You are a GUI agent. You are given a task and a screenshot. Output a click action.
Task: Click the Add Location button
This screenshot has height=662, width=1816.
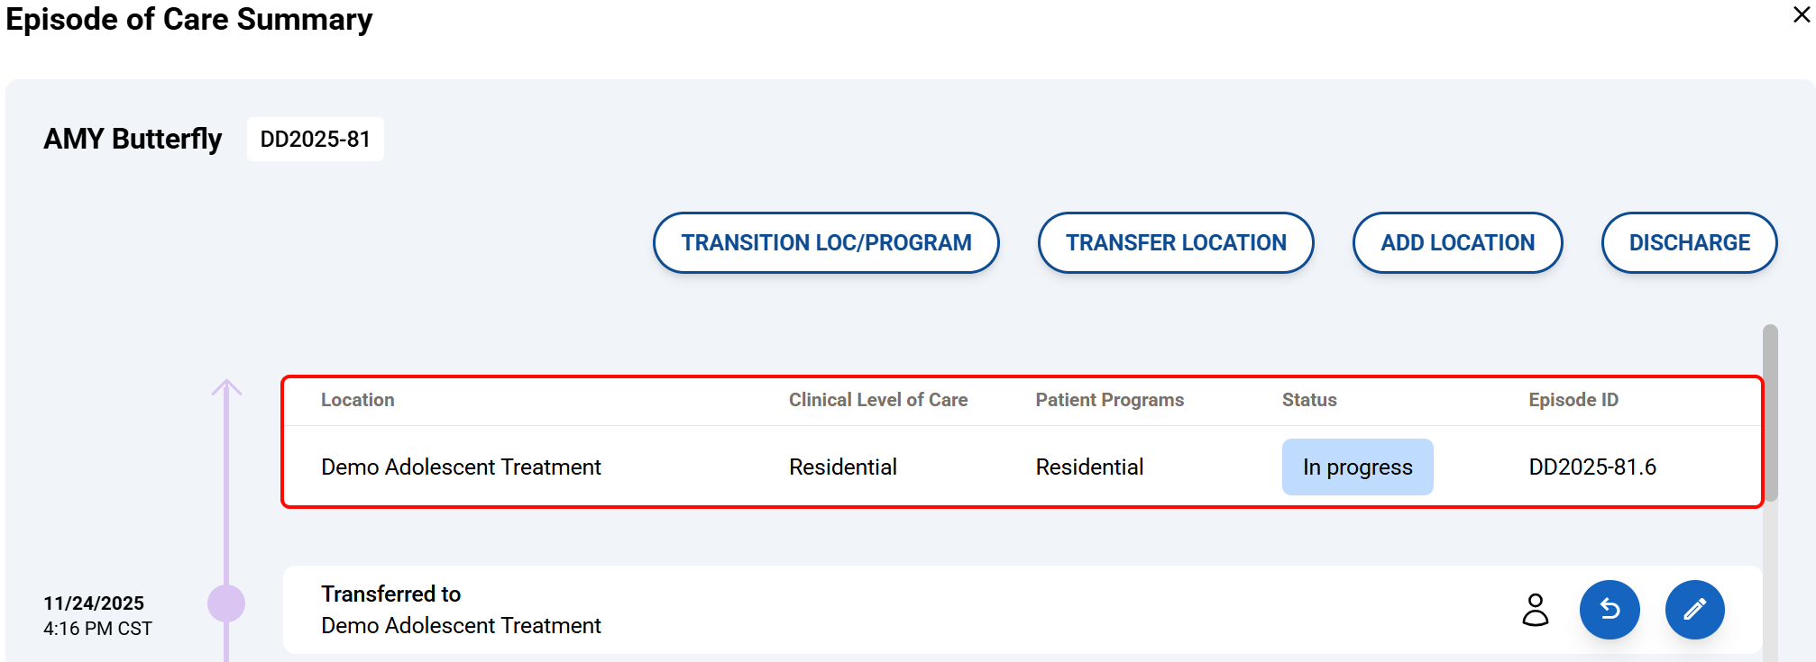coord(1457,243)
